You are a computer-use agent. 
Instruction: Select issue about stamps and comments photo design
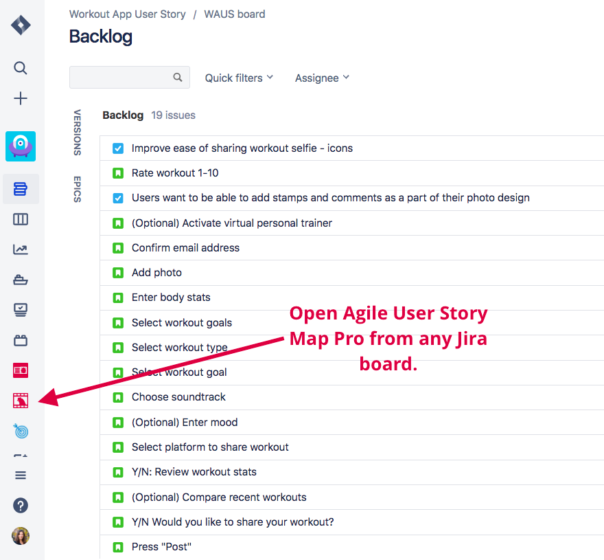(x=351, y=199)
